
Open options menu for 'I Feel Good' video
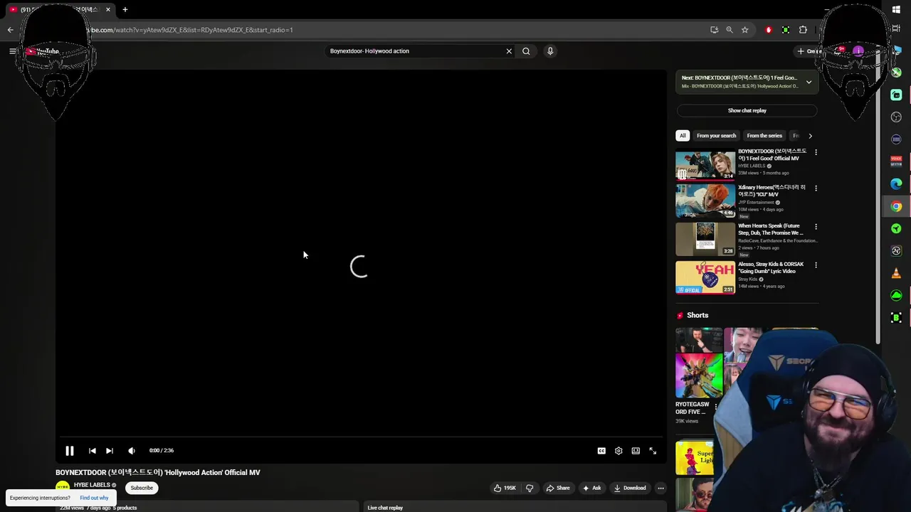pos(816,153)
